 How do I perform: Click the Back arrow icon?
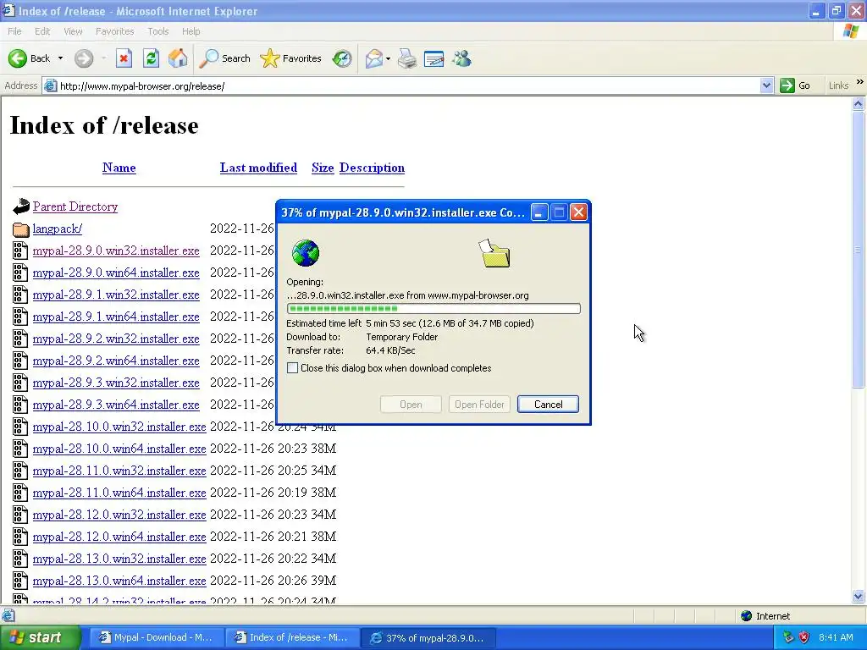18,58
